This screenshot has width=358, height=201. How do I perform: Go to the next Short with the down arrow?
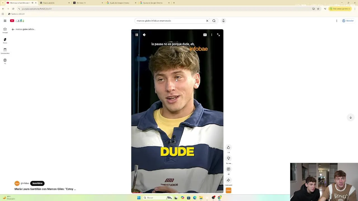(350, 118)
